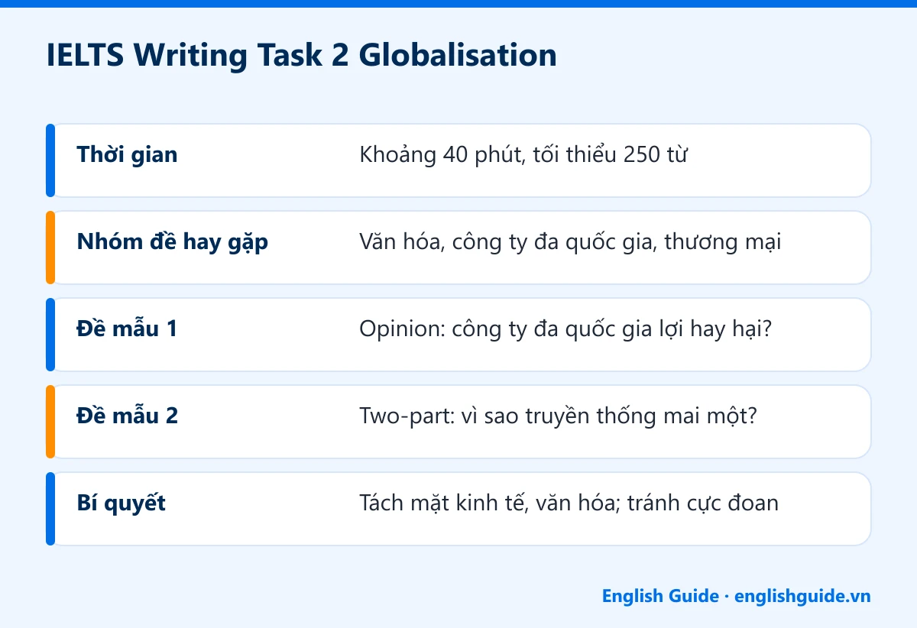The height and width of the screenshot is (628, 917).
Task: Select the "Bí quyết" label
Action: [122, 503]
